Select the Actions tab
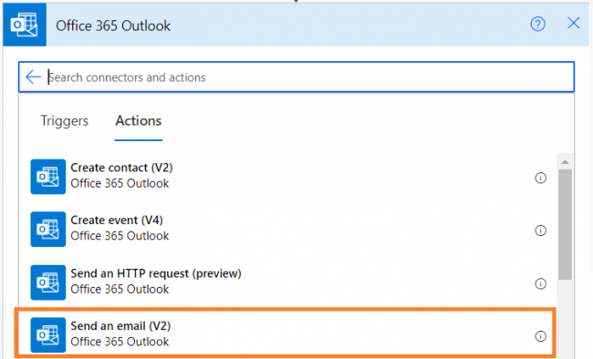This screenshot has width=593, height=359. [139, 121]
